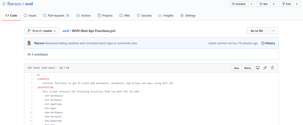Open the three-dot more options menu
The width and height of the screenshot is (303, 125).
click(x=273, y=31)
